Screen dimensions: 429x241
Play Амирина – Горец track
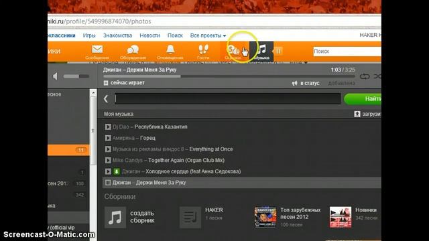tap(108, 138)
